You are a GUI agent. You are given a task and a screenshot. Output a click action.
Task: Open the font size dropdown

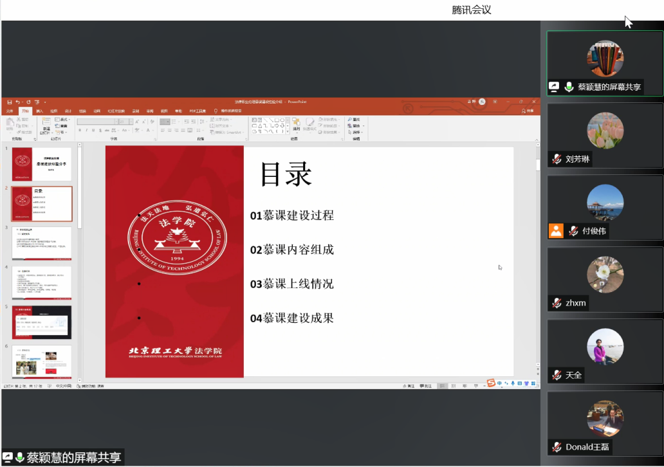point(131,122)
